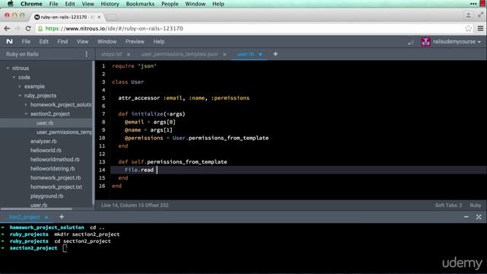This screenshot has width=487, height=274.
Task: Close user_permissions_template.json tab
Action: point(224,54)
